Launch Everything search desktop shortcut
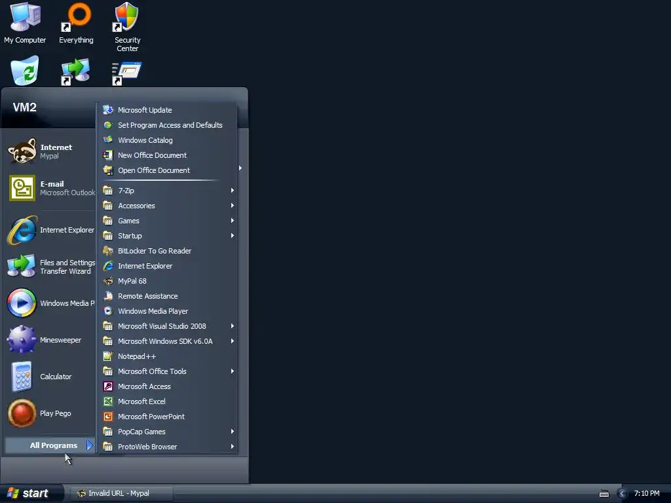The height and width of the screenshot is (503, 671). tap(76, 24)
